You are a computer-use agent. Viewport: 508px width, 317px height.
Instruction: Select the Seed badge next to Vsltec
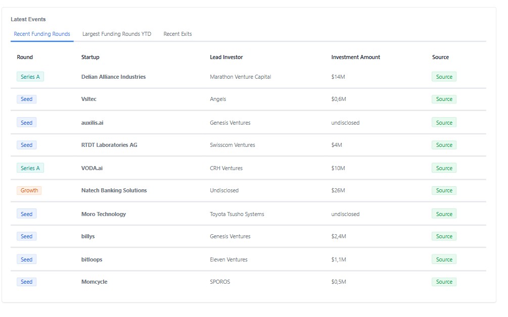(x=27, y=99)
